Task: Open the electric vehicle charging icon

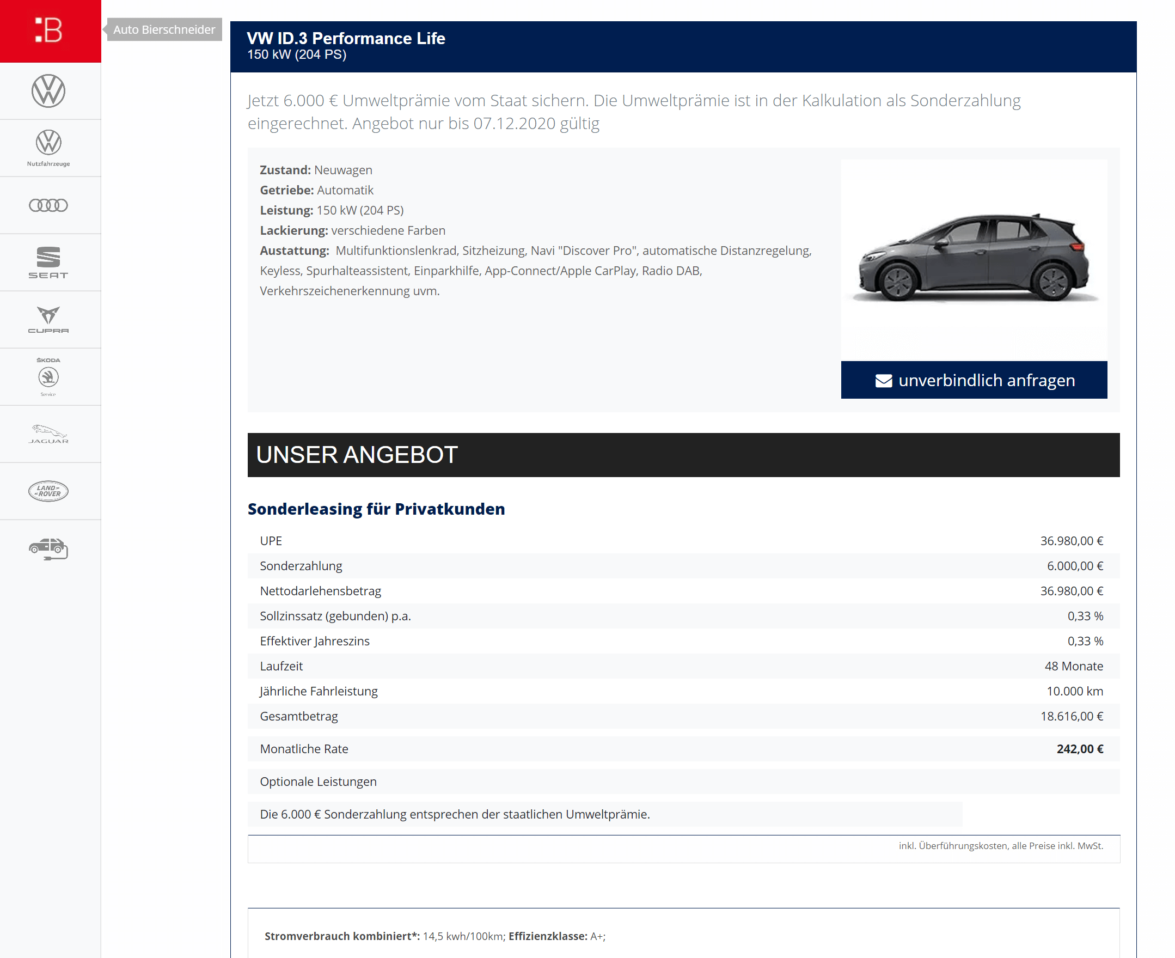Action: pos(48,548)
